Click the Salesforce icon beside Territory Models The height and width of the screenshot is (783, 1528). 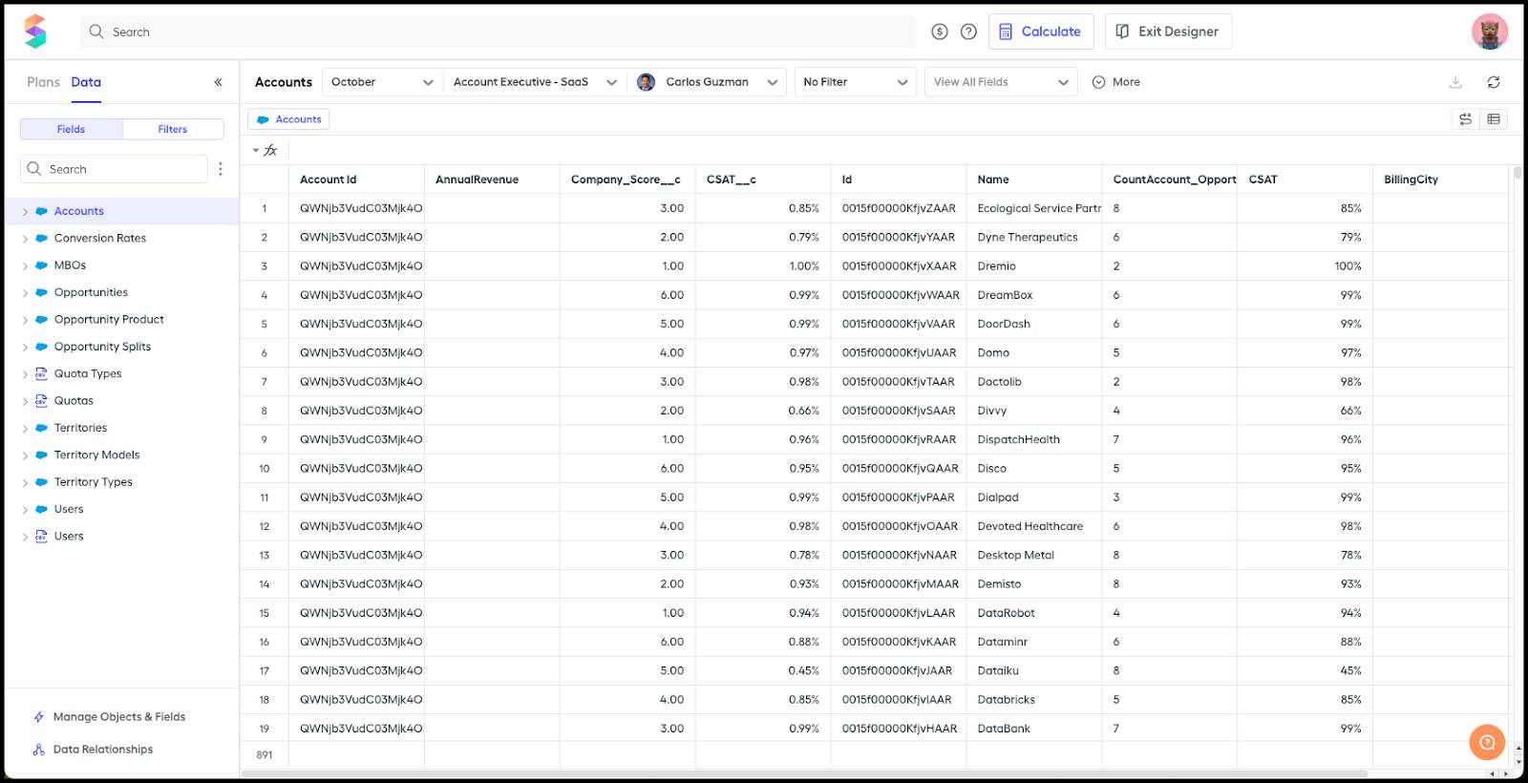41,455
